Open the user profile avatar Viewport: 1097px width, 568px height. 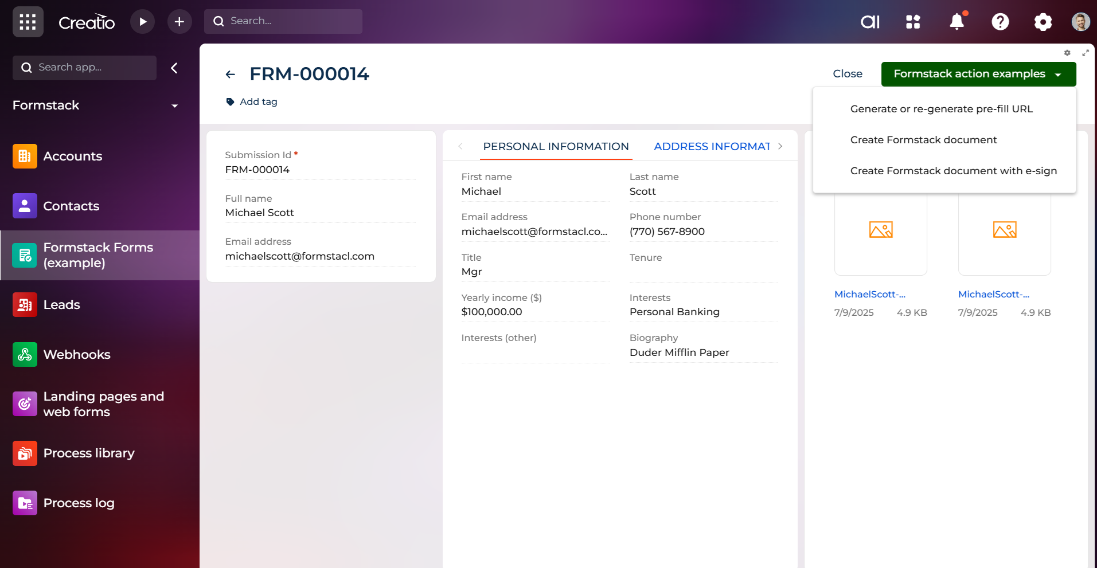pyautogui.click(x=1081, y=22)
